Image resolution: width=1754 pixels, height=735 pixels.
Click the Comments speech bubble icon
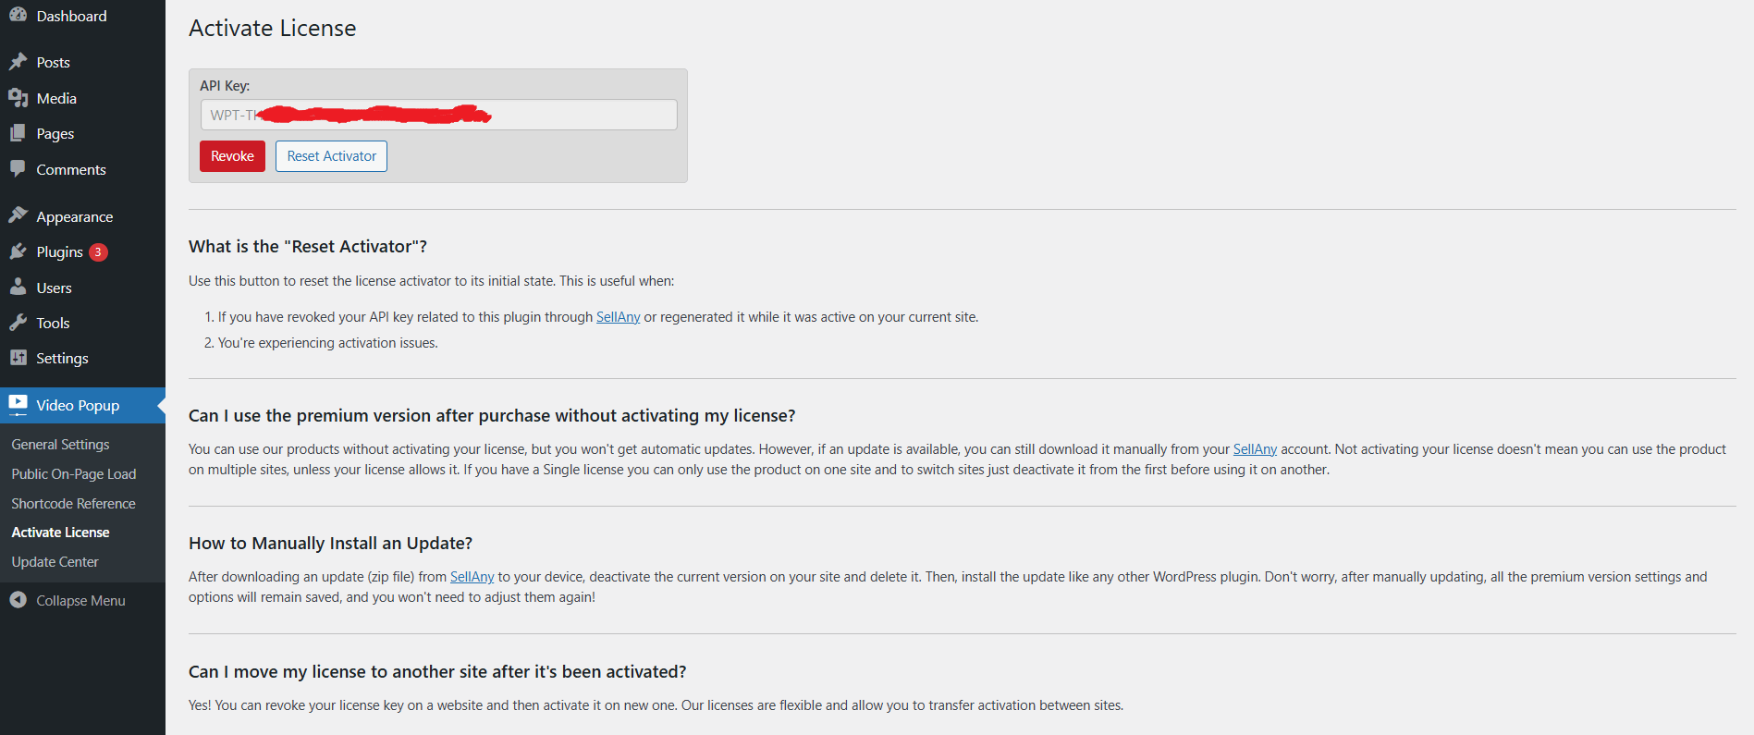point(18,169)
